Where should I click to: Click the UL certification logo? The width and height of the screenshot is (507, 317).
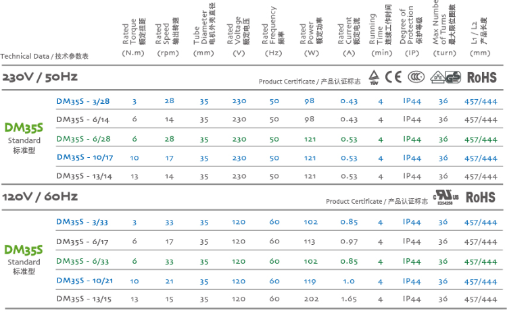click(x=446, y=197)
